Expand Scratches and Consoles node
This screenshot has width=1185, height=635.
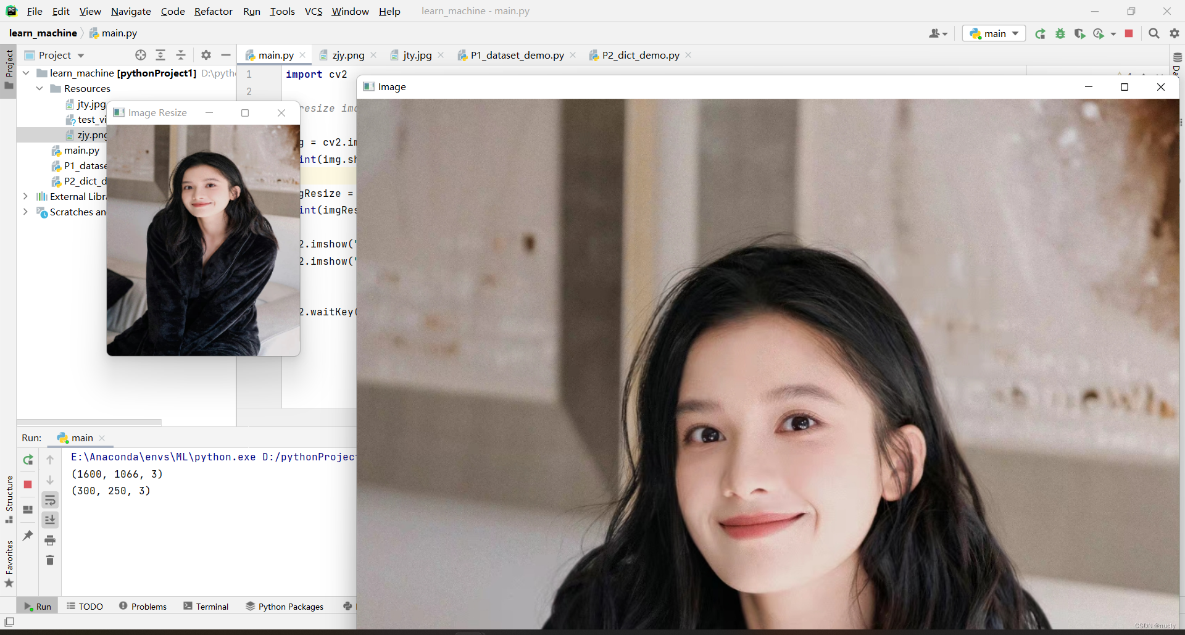point(25,212)
